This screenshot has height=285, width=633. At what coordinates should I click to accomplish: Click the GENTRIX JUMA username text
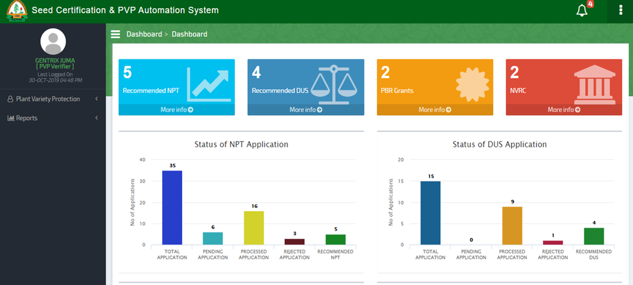coord(55,61)
